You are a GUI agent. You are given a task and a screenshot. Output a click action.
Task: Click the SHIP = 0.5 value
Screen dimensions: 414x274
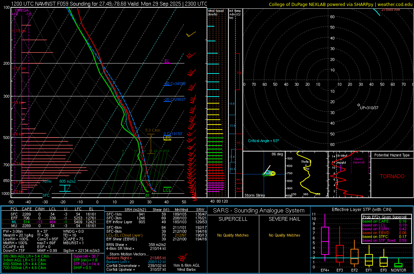[x=82, y=268]
